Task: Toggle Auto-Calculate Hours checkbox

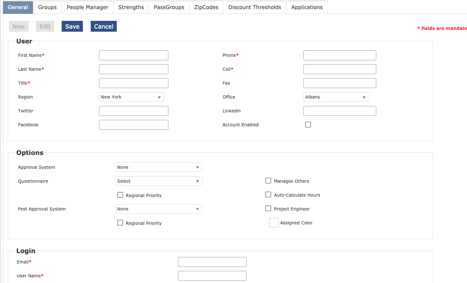Action: 268,194
